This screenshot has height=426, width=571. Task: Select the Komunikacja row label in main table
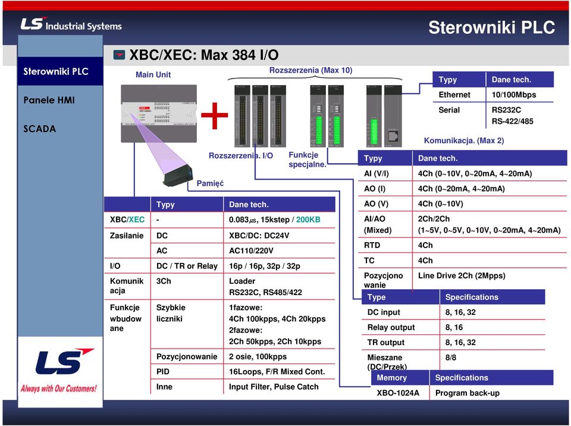126,286
